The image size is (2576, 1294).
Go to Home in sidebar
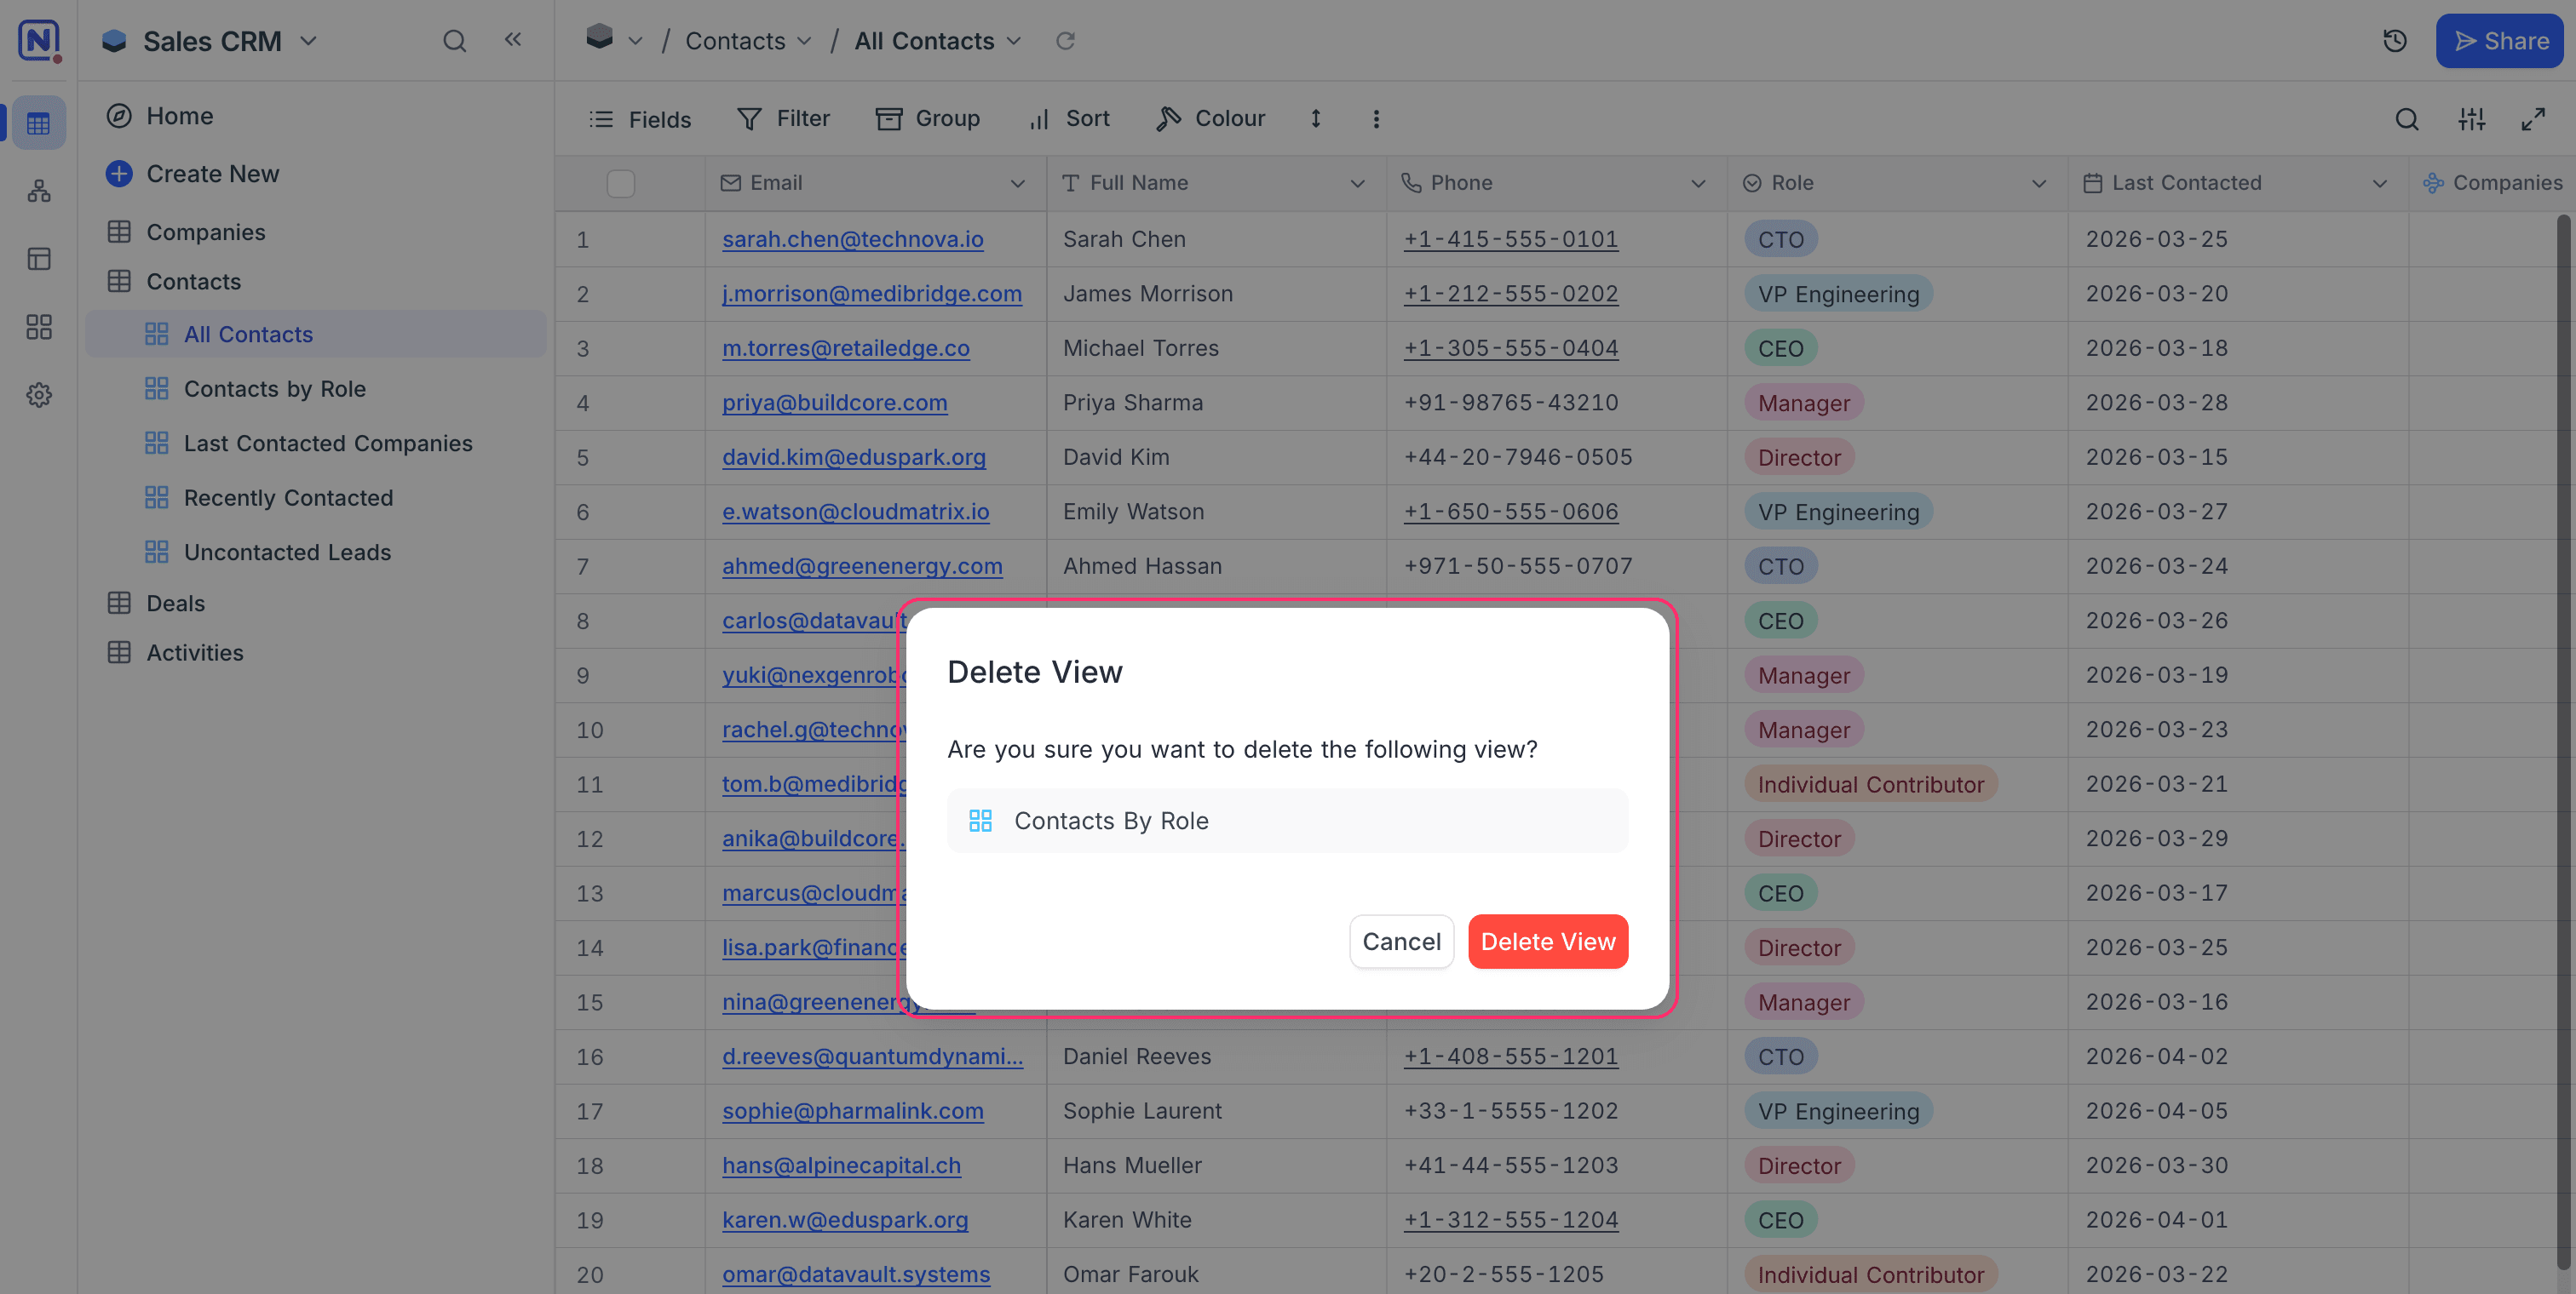click(x=316, y=116)
